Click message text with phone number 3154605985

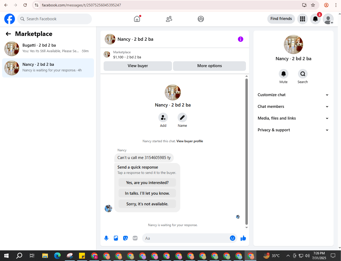click(x=144, y=158)
